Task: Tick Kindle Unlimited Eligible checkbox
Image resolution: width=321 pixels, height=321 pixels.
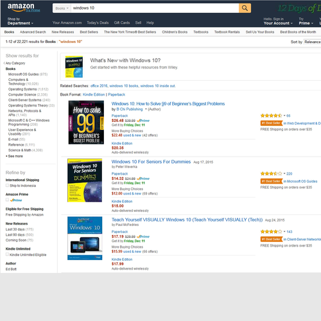Action: (7, 254)
